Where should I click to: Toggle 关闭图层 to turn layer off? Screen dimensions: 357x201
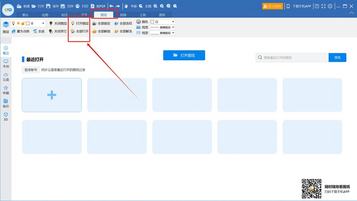click(51, 23)
